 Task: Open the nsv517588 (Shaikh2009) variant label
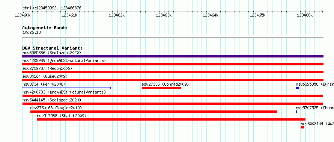pyautogui.click(x=62, y=116)
